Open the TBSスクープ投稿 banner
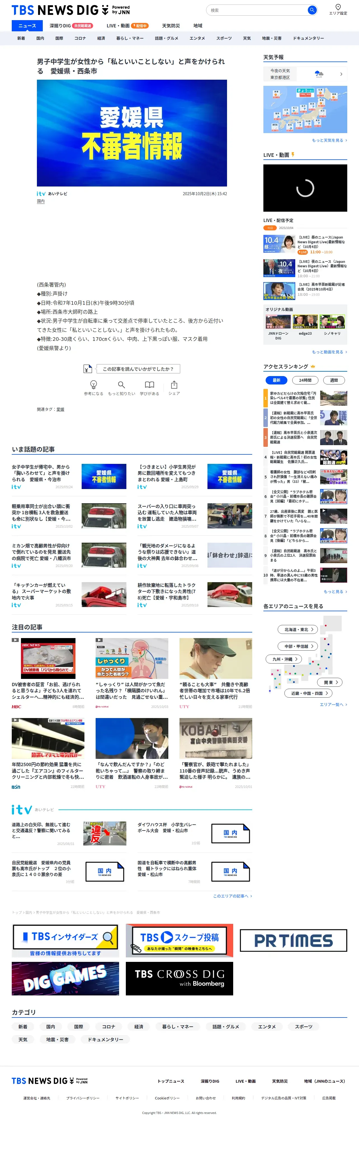This screenshot has height=1152, width=359. click(179, 940)
